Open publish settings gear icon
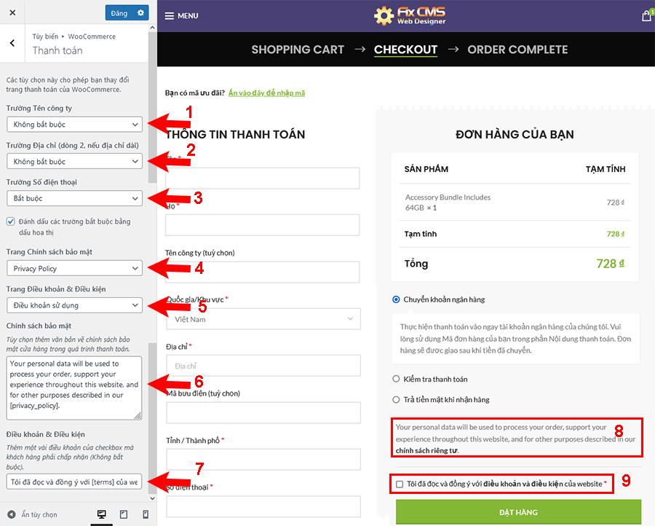 [x=140, y=13]
